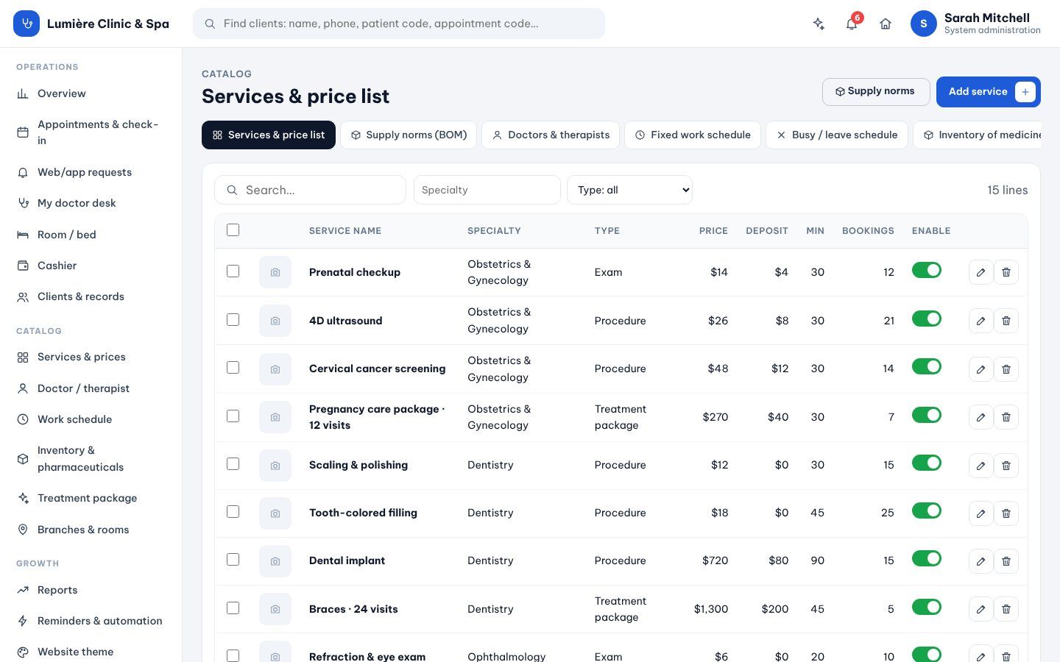Switch to Supply norms (BOM) tab

coord(409,135)
